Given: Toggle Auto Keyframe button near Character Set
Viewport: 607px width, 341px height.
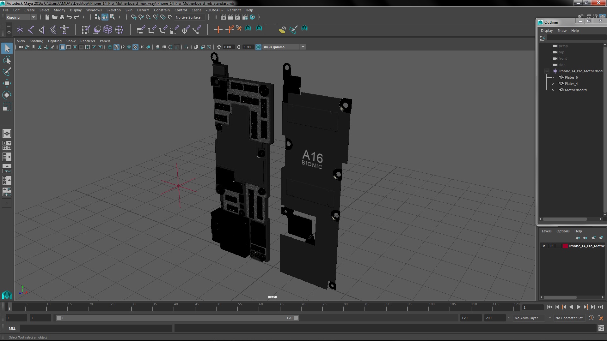Looking at the screenshot, I should 591,318.
